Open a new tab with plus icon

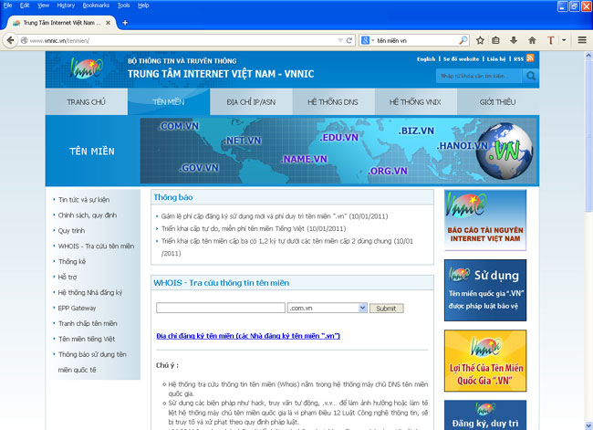point(125,23)
